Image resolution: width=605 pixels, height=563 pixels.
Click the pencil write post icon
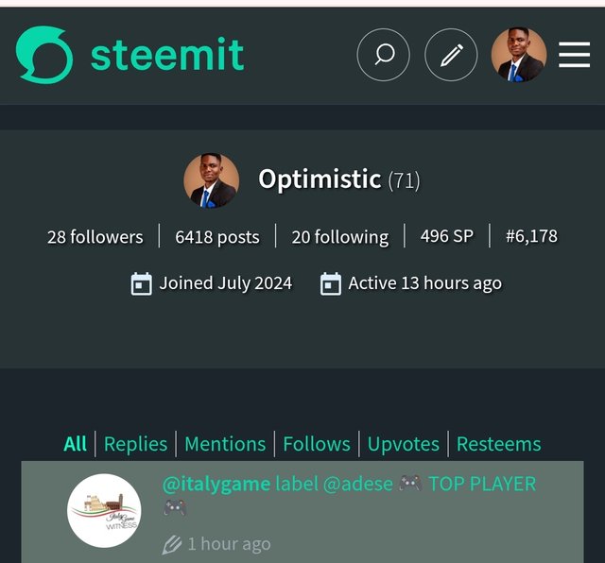[x=451, y=55]
